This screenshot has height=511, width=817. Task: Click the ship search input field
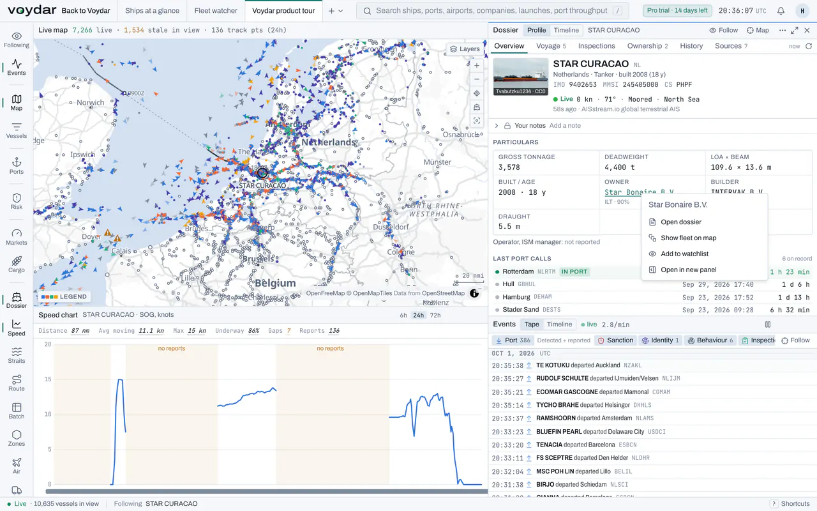(491, 11)
